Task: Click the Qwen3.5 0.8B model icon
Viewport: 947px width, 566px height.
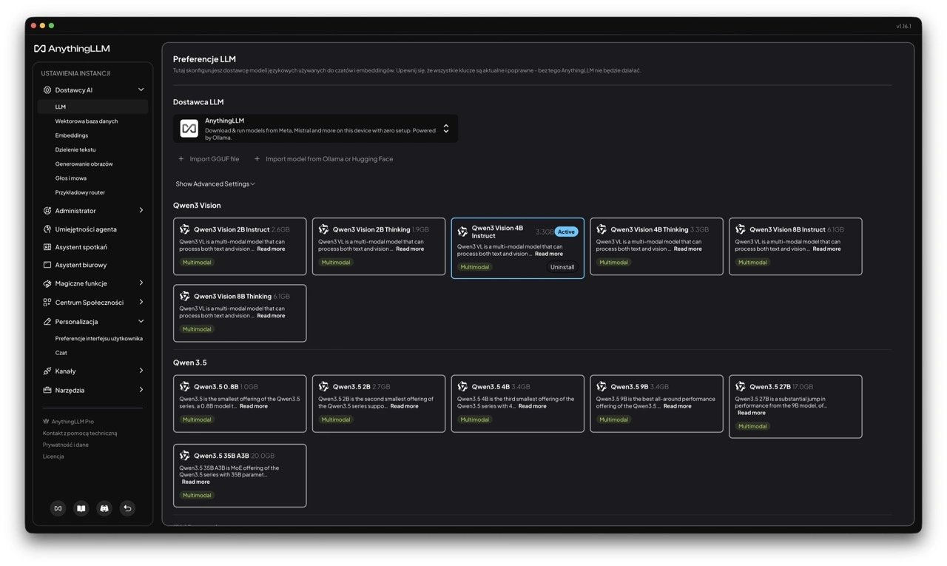Action: 185,386
